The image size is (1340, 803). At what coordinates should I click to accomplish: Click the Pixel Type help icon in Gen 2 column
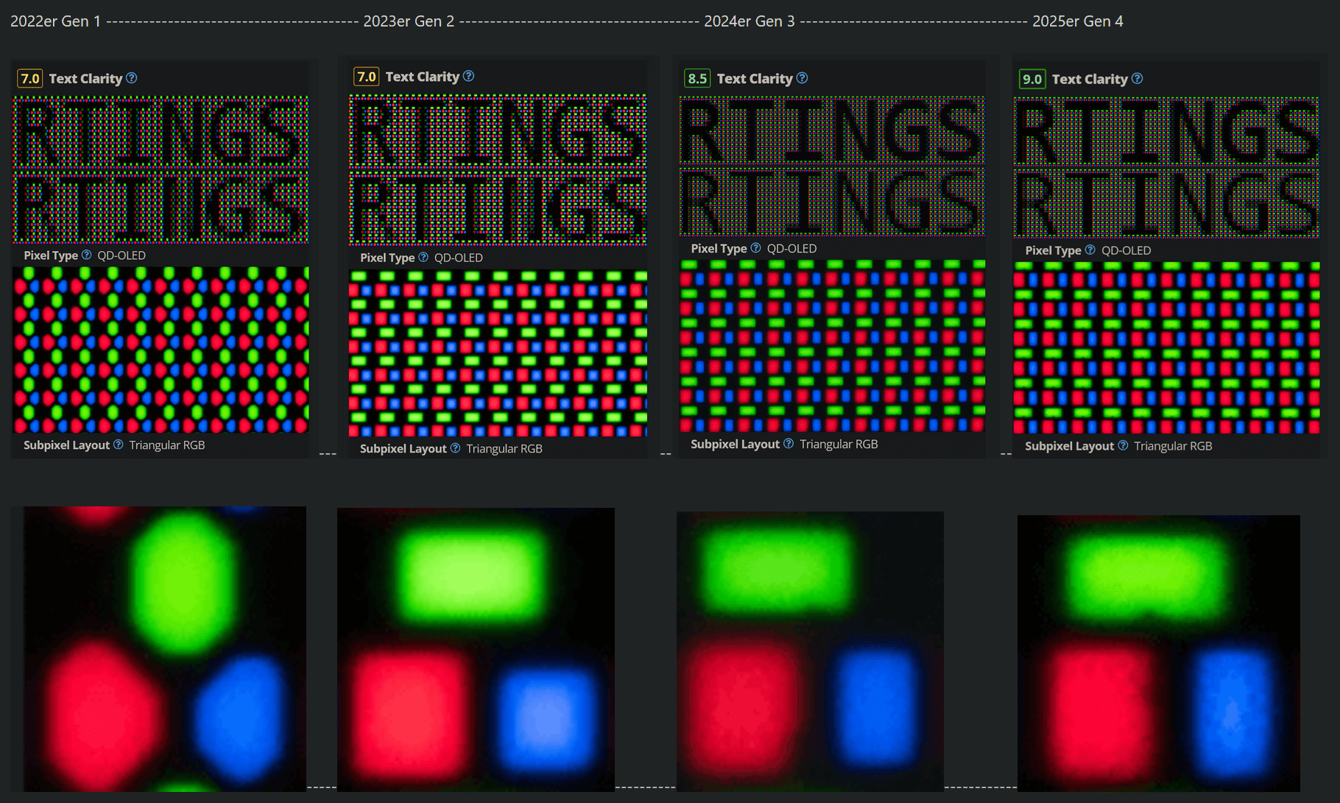pyautogui.click(x=423, y=257)
